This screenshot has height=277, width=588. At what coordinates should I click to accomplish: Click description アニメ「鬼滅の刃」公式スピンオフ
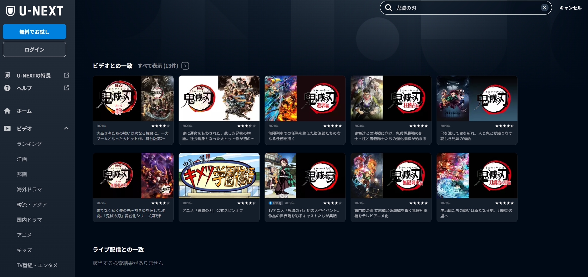point(213,210)
